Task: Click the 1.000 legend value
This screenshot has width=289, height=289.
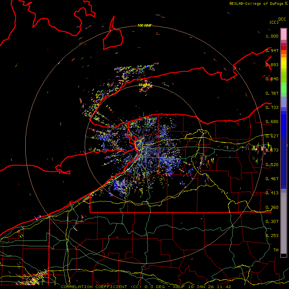Action: point(272,36)
